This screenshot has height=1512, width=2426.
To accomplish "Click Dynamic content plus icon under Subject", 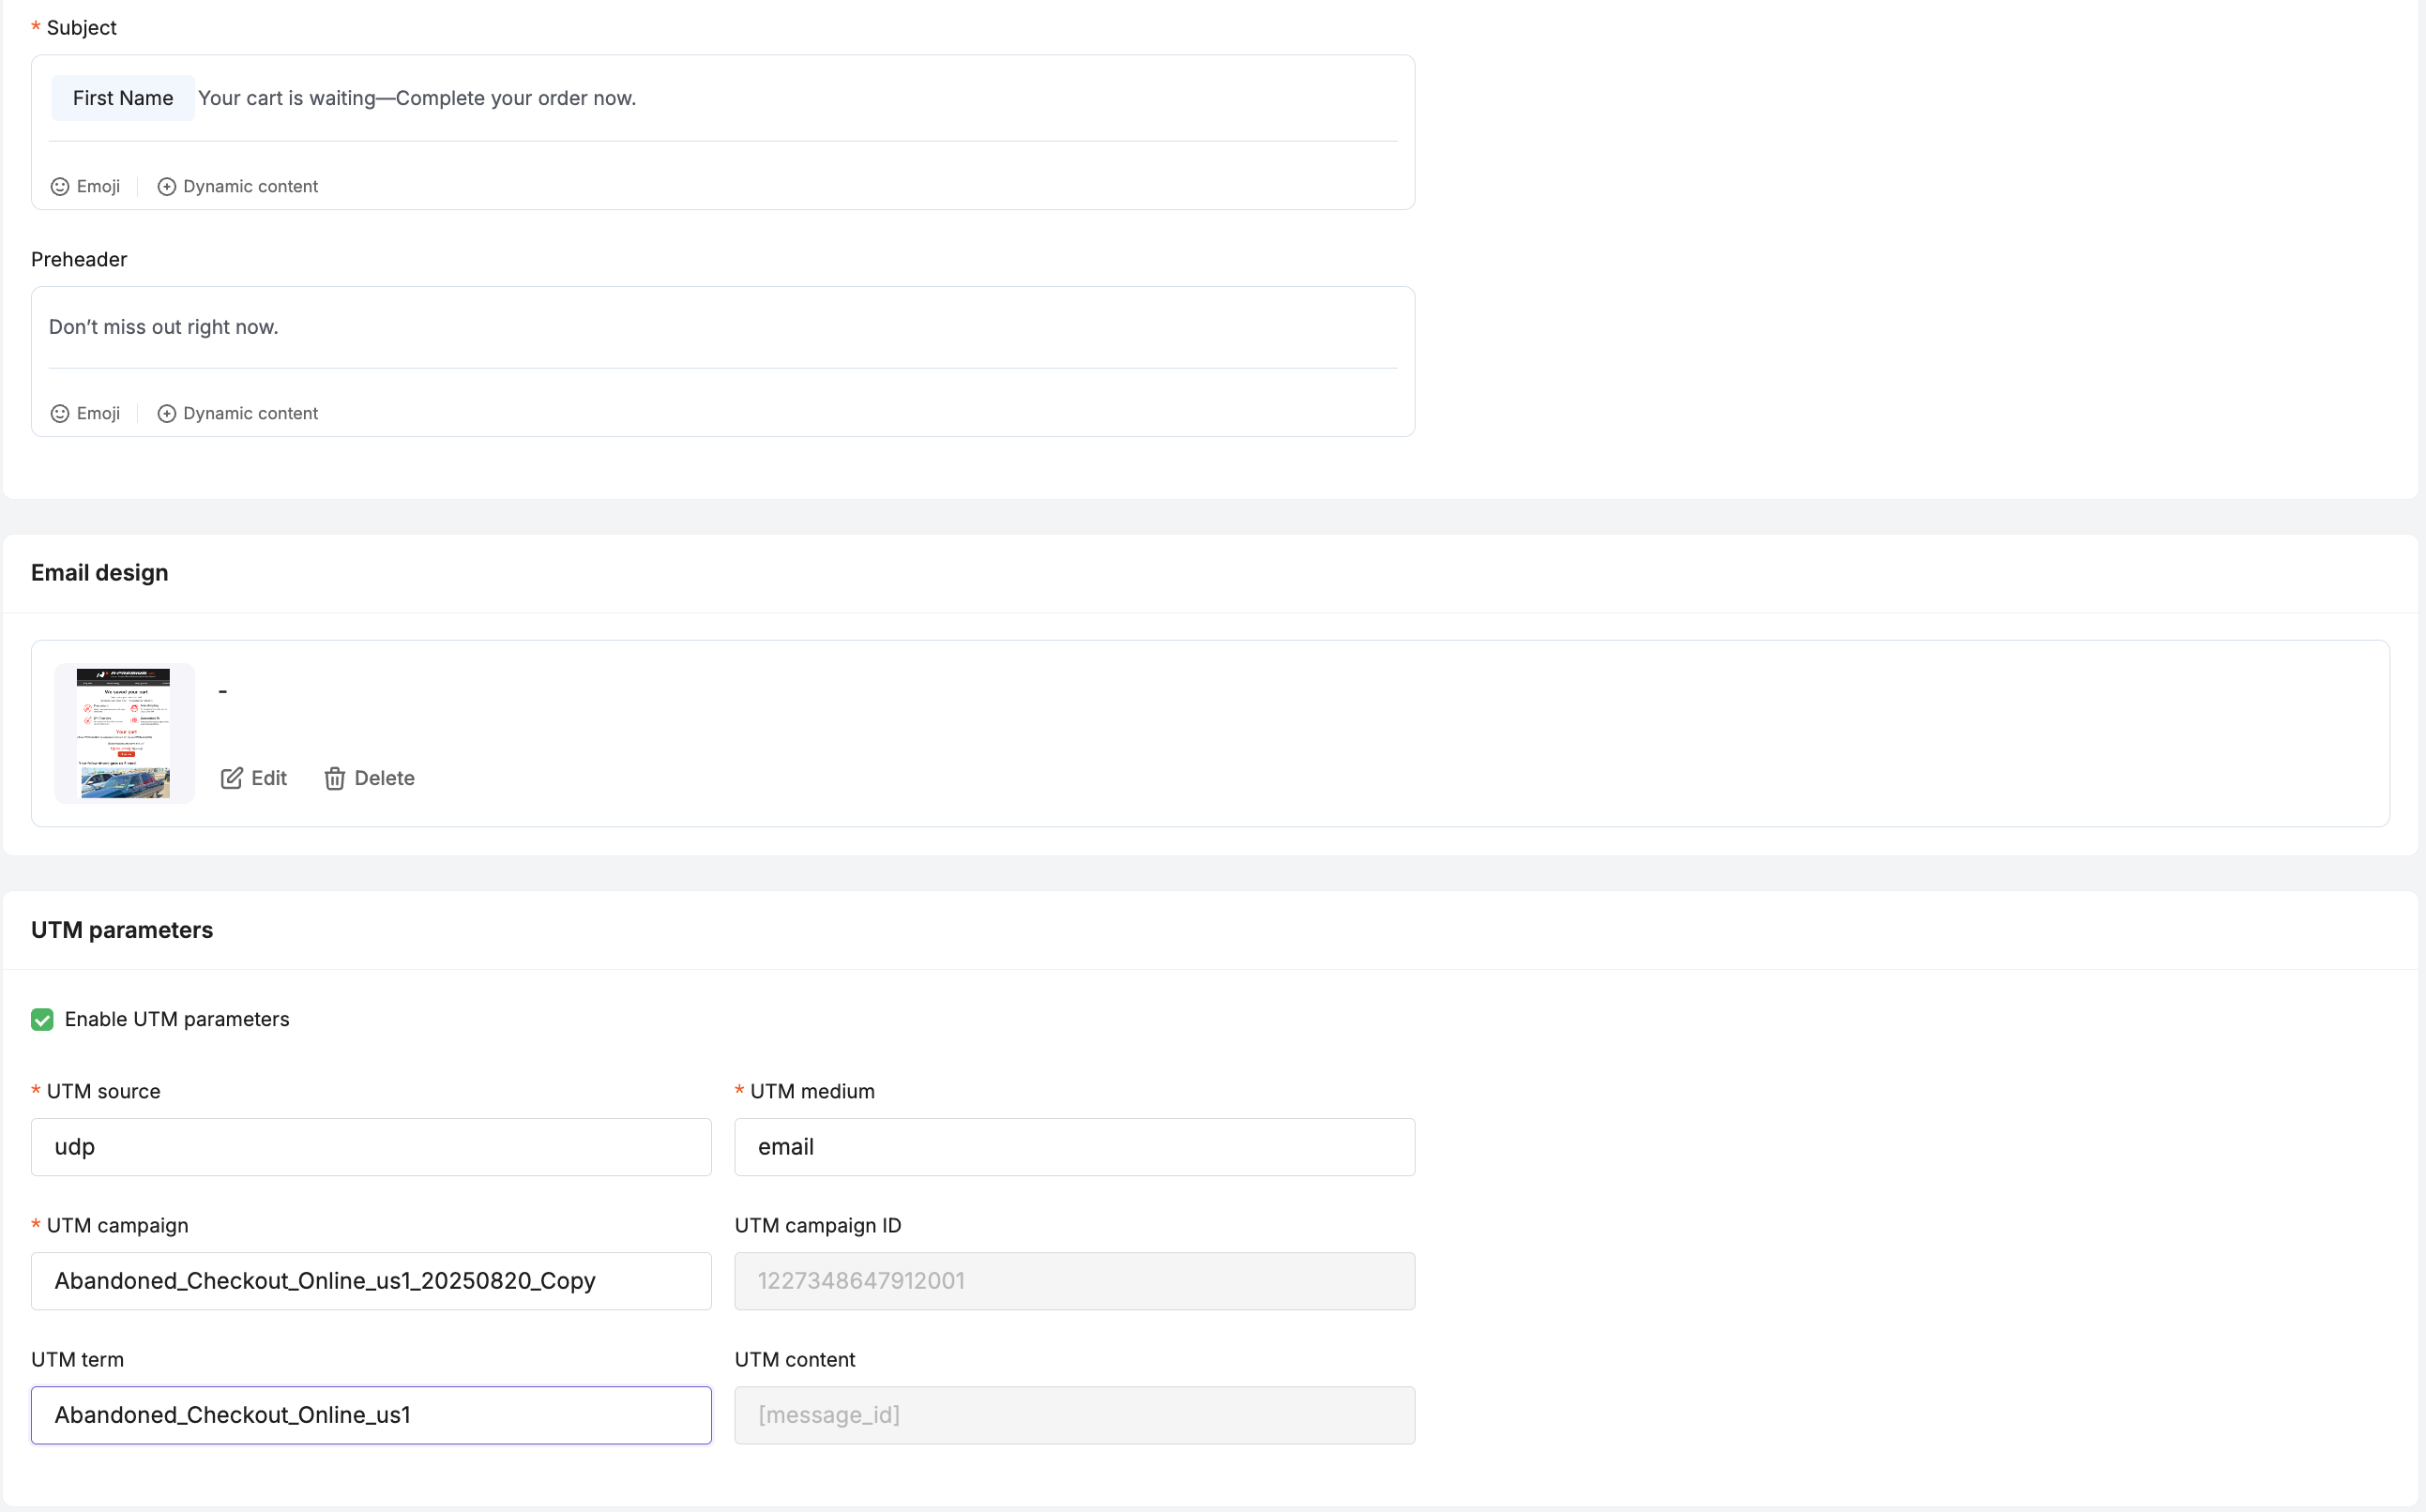I will click(167, 187).
